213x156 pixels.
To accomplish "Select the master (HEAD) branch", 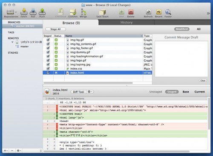I will point(23,26).
